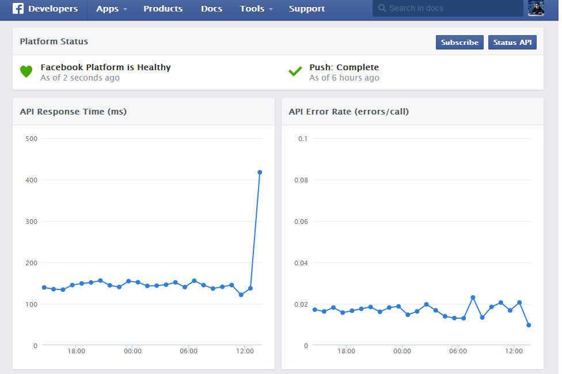The image size is (562, 374).
Task: Click the Subscribe button
Action: (x=460, y=42)
